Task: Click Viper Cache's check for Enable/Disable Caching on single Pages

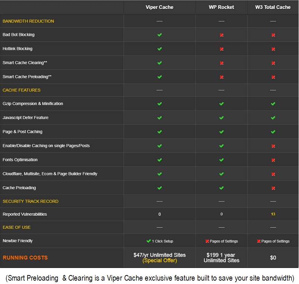Action: pyautogui.click(x=160, y=146)
